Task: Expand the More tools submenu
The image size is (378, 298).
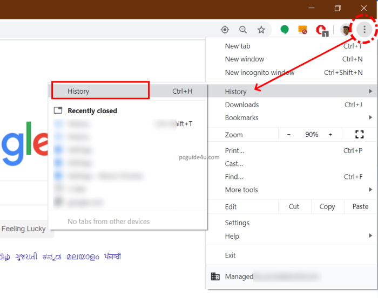Action: 370,190
